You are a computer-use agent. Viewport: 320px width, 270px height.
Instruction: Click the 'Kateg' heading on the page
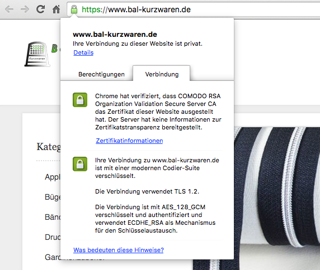point(49,147)
